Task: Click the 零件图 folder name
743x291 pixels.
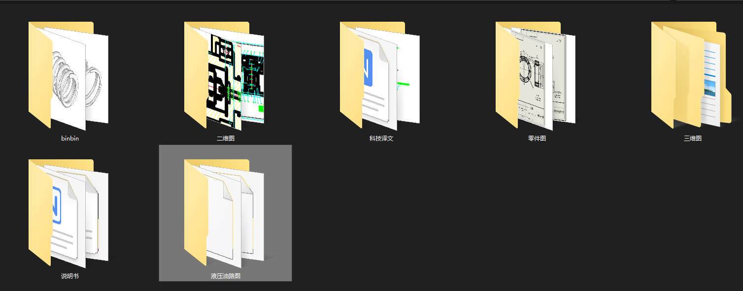Action: click(537, 139)
